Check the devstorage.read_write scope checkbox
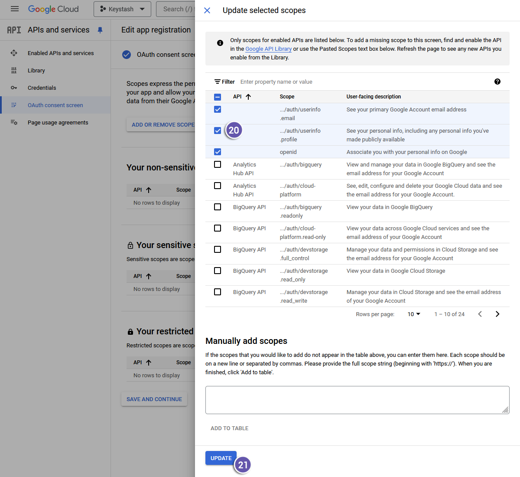This screenshot has height=477, width=520. pyautogui.click(x=218, y=292)
